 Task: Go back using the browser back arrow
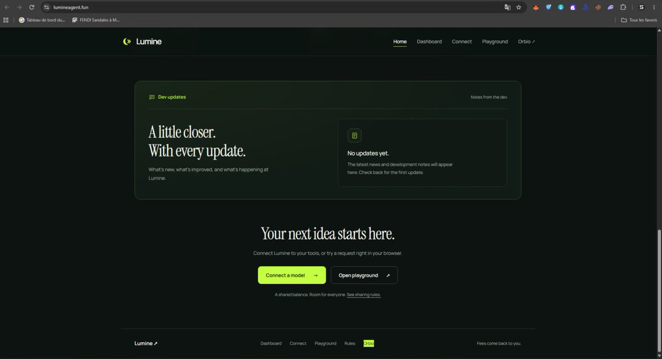7,7
